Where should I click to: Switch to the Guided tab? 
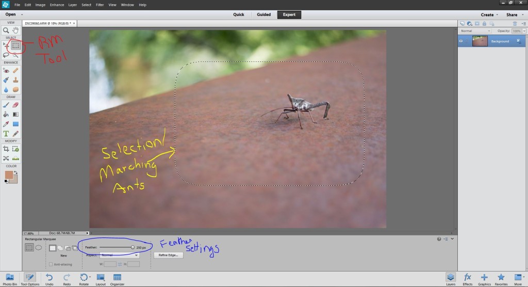point(263,14)
